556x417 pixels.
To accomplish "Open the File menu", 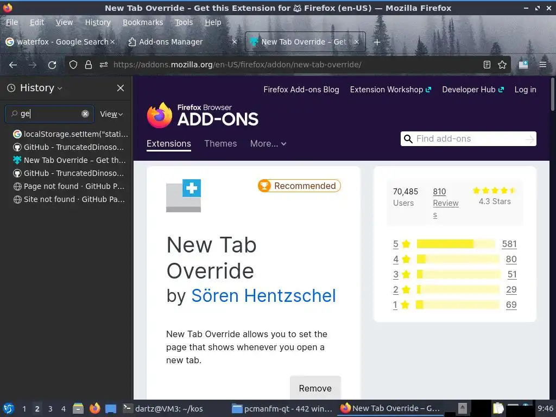I will pos(12,22).
